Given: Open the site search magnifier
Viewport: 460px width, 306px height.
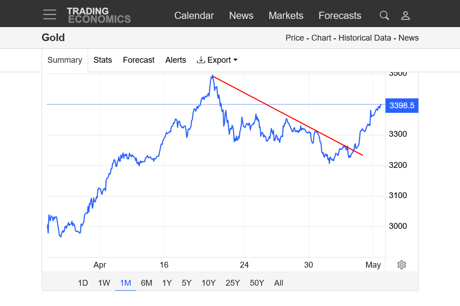Looking at the screenshot, I should [384, 16].
